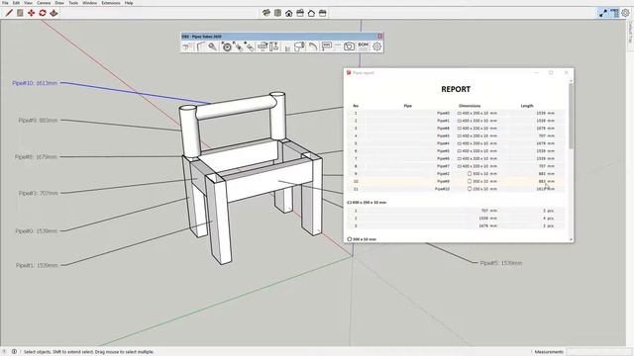Image resolution: width=634 pixels, height=356 pixels.
Task: Click the Pipe#9: 883mm label
Action: pyautogui.click(x=38, y=121)
